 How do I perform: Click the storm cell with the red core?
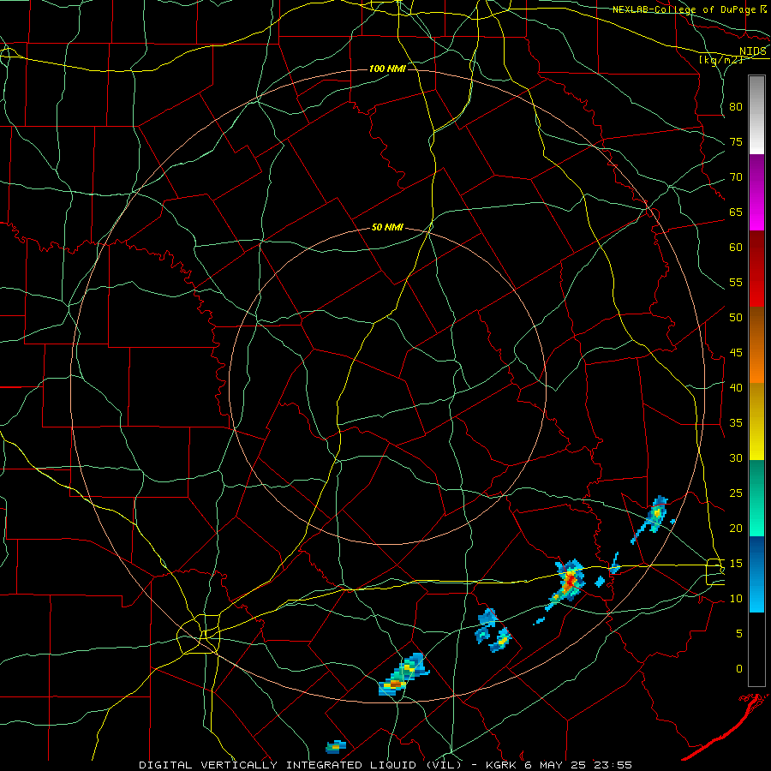(570, 581)
